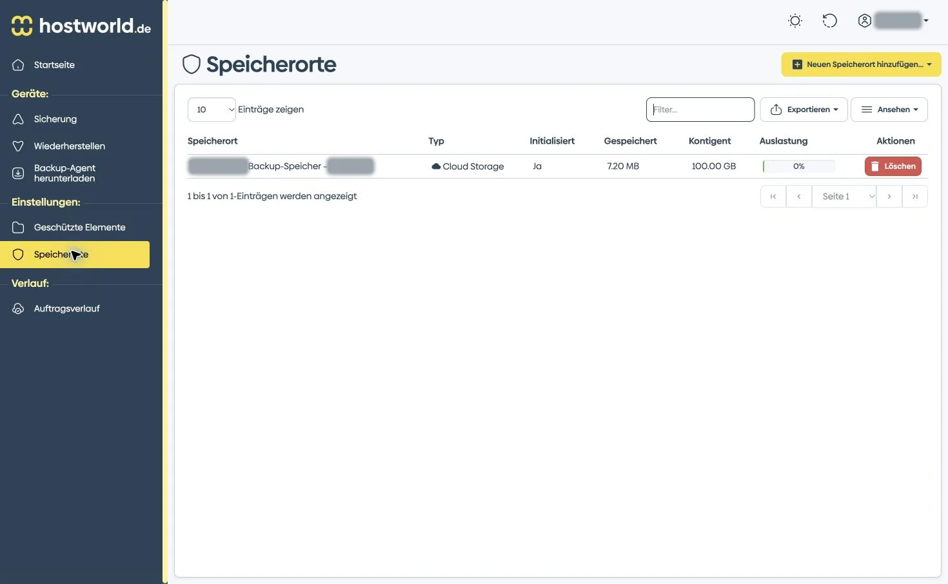This screenshot has height=584, width=948.
Task: Change the entries-per-page dropdown
Action: (x=212, y=110)
